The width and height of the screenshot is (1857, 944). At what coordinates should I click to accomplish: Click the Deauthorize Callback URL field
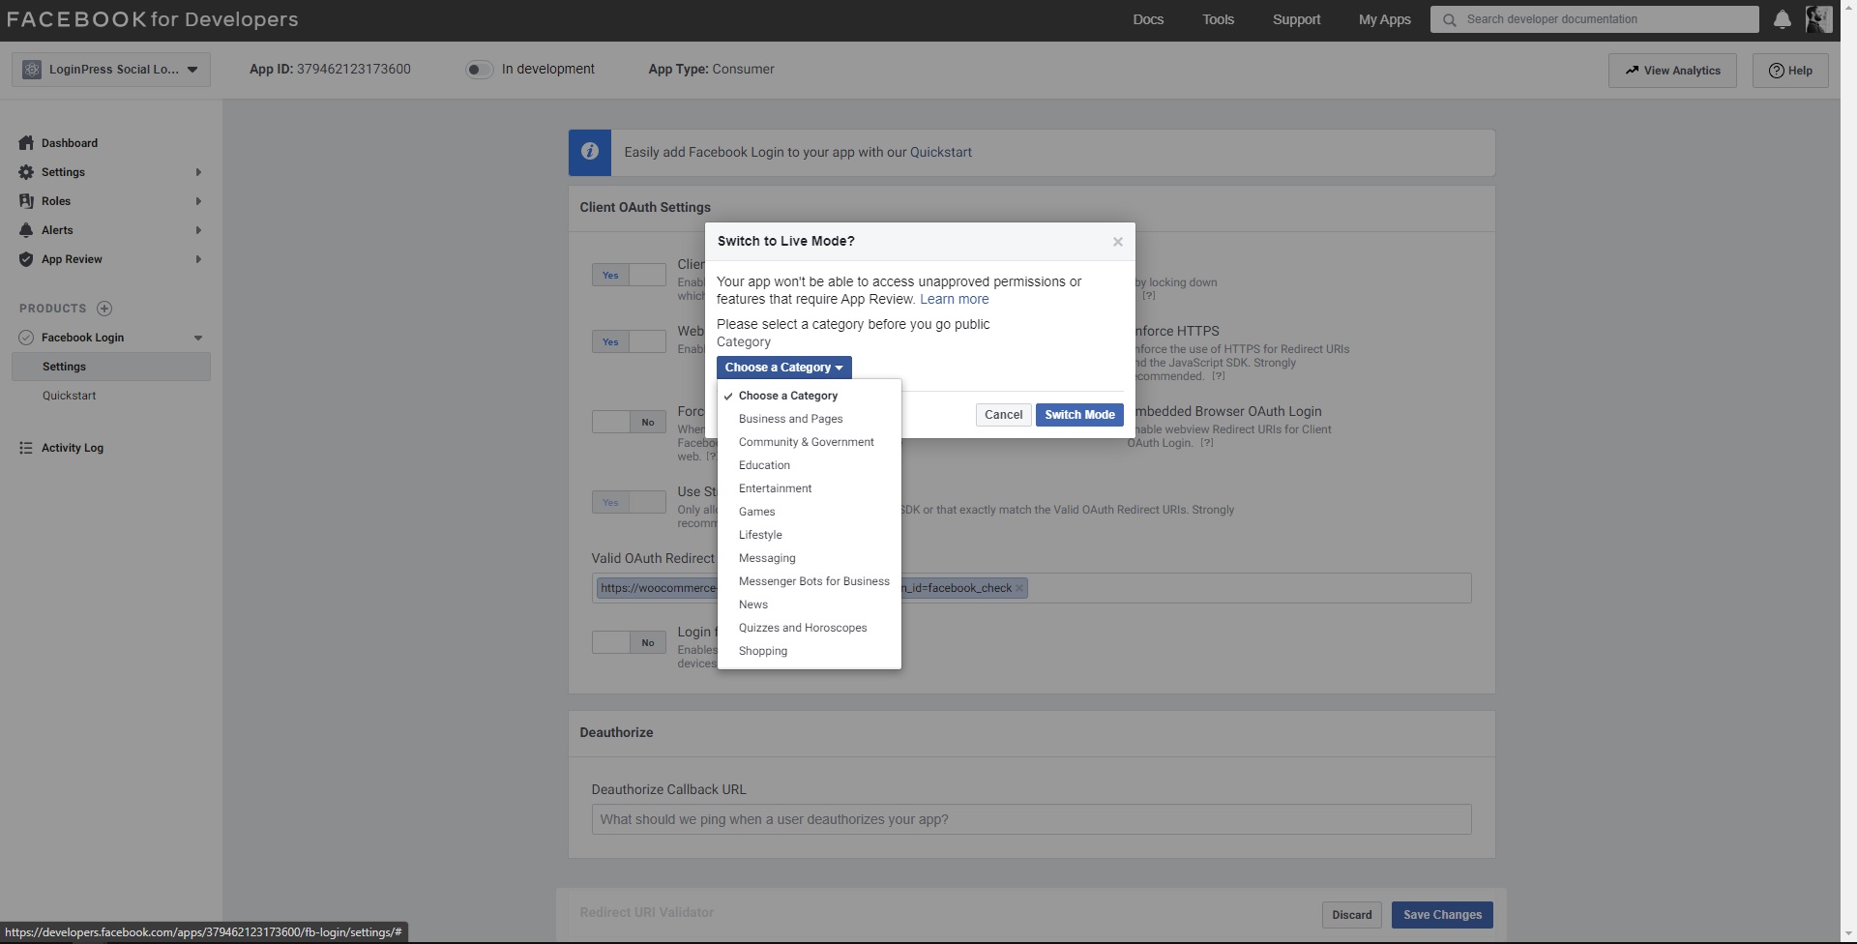click(1031, 819)
